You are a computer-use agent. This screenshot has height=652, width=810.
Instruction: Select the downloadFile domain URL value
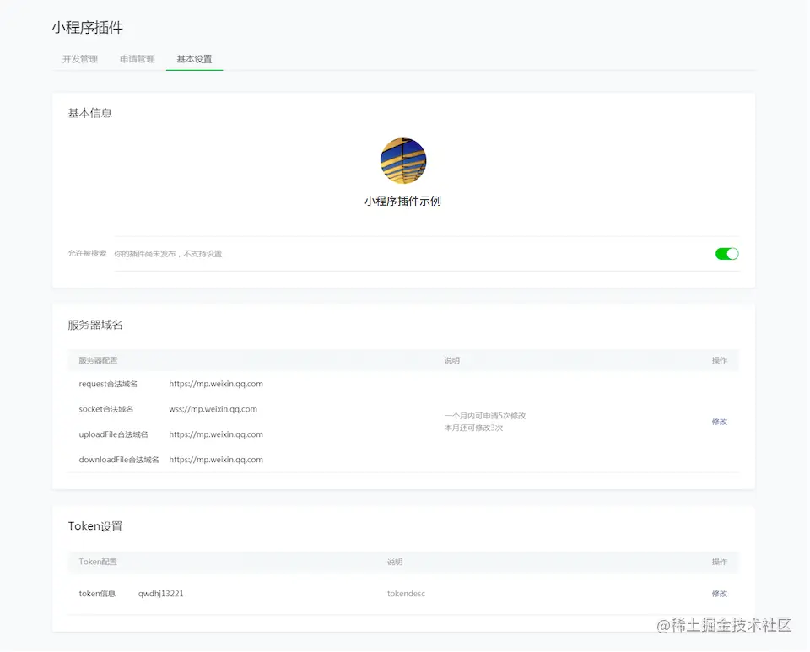(216, 460)
